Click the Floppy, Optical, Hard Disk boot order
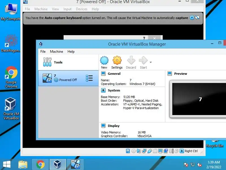Viewport: 226px width, 170px height. coord(141,101)
